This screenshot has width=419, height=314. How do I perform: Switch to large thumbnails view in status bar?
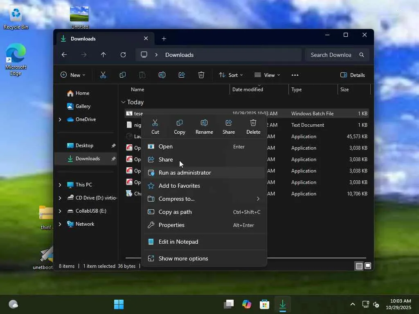pyautogui.click(x=368, y=266)
